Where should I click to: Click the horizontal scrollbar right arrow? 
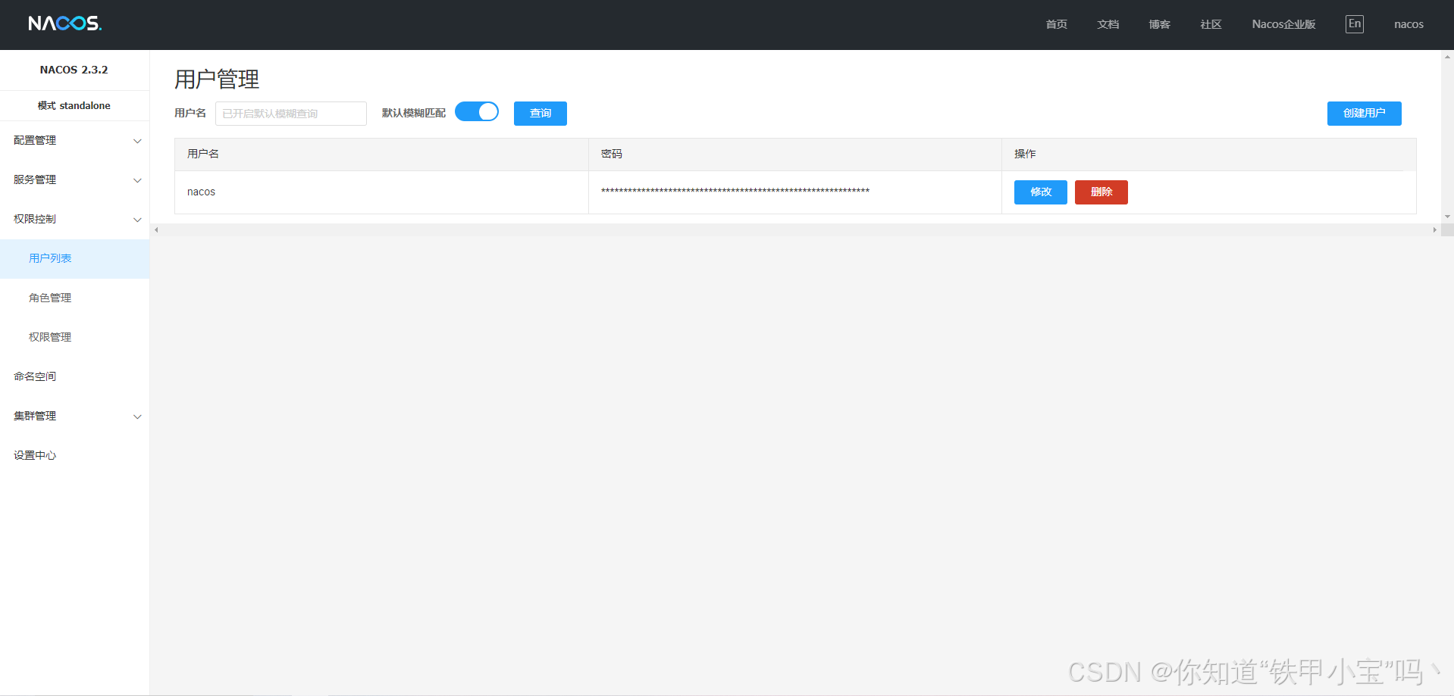(1434, 229)
